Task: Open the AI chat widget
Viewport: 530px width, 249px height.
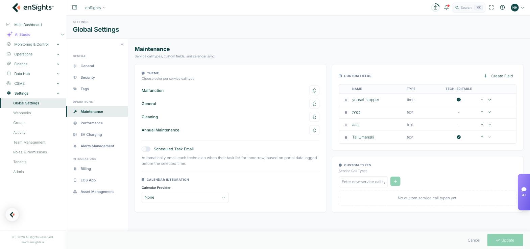Action: tap(524, 192)
